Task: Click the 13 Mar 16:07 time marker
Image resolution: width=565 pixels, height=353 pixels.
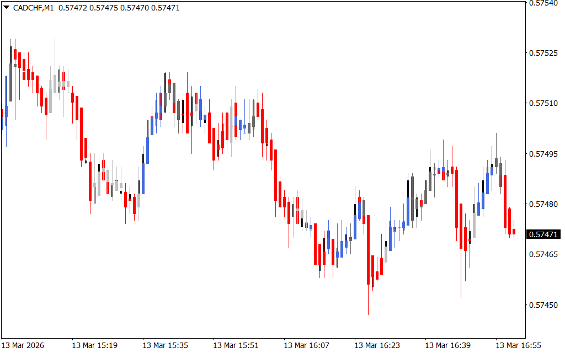Action: click(306, 345)
